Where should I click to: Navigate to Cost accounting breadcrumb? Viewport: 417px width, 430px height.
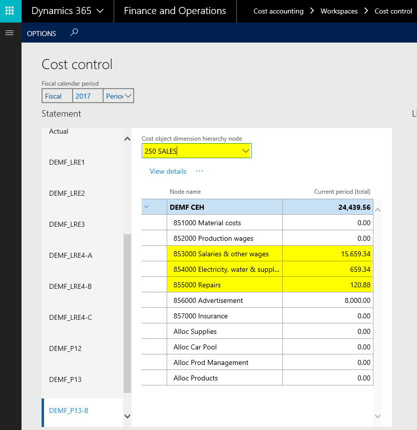[278, 11]
